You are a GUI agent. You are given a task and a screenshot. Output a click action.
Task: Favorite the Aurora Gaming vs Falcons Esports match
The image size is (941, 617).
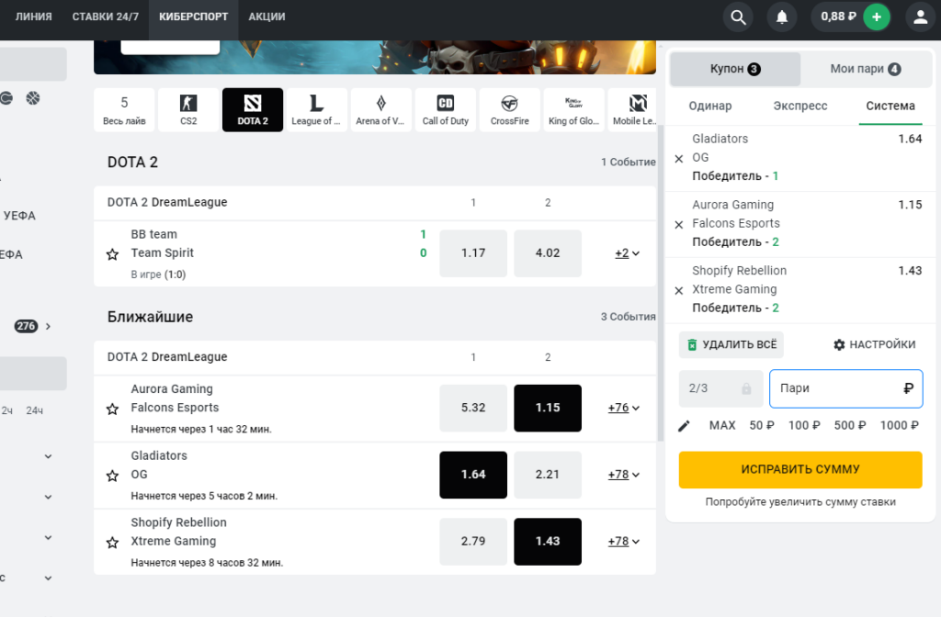[112, 409]
